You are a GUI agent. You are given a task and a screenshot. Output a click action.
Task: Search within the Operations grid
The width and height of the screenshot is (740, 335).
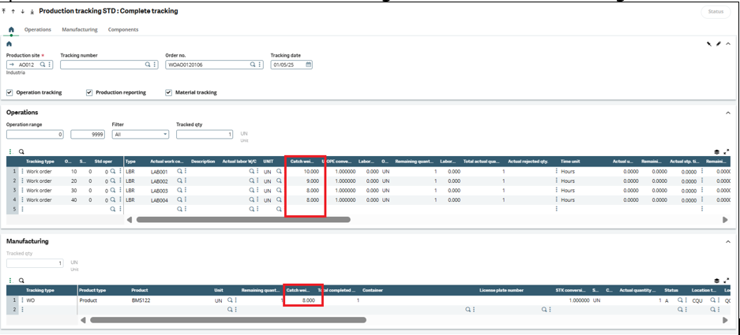click(x=21, y=151)
